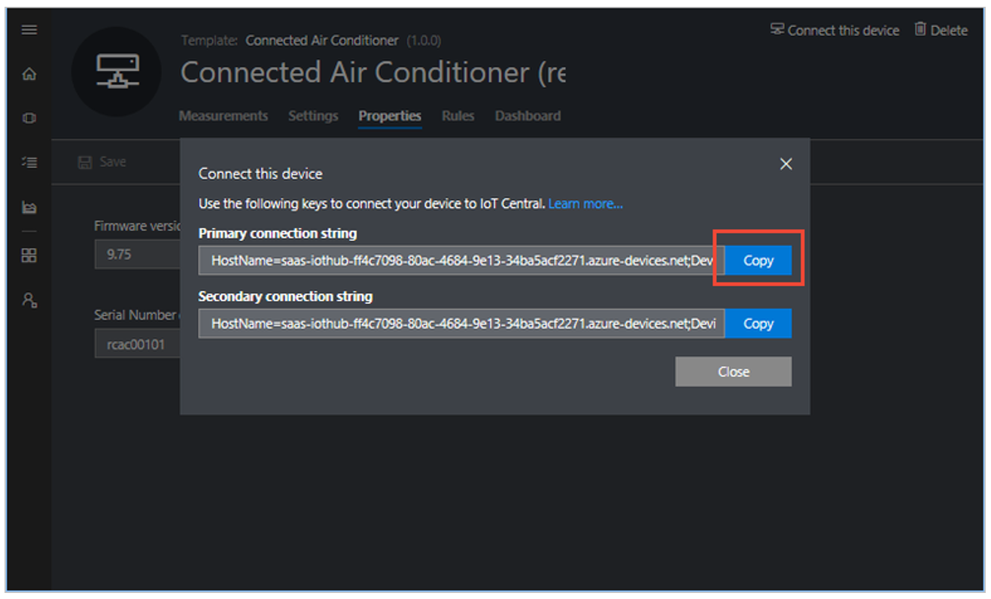Open the hamburger navigation menu
The width and height of the screenshot is (991, 599).
(29, 30)
